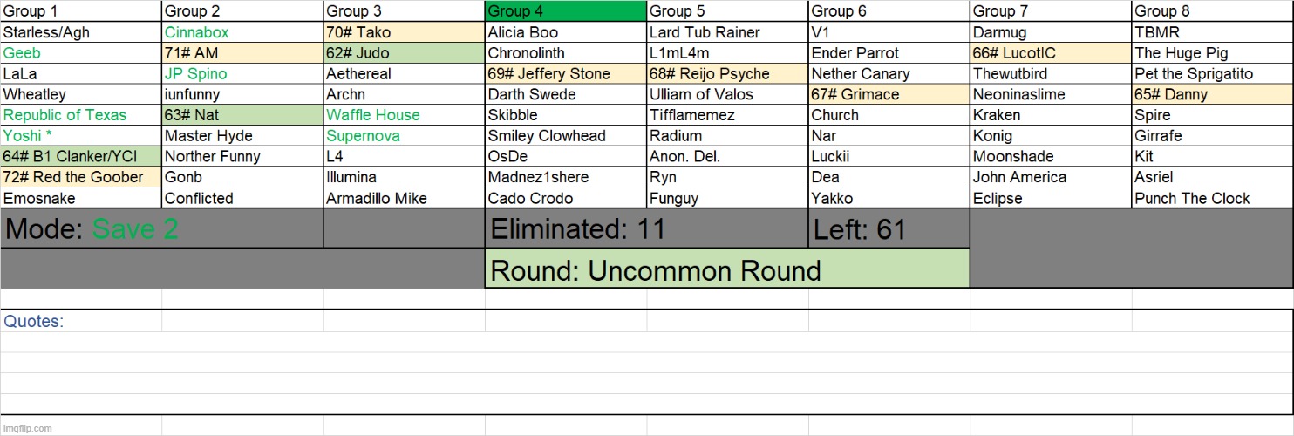Image resolution: width=1294 pixels, height=436 pixels.
Task: Select the 64# B1 Clanker/YCI cell
Action: [81, 157]
